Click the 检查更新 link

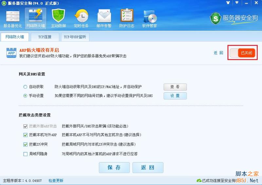[56, 180]
